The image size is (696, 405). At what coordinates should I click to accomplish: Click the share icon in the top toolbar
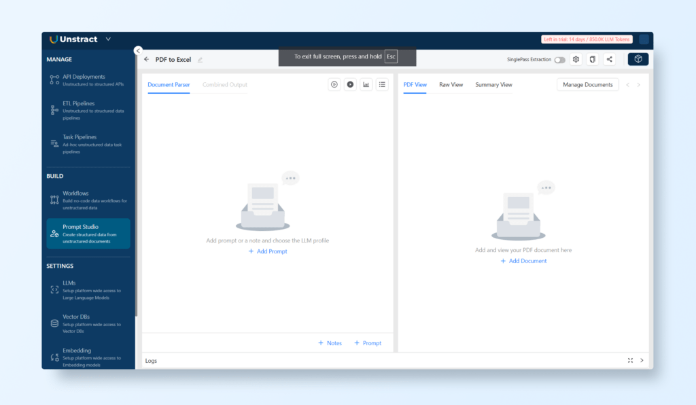pos(609,60)
